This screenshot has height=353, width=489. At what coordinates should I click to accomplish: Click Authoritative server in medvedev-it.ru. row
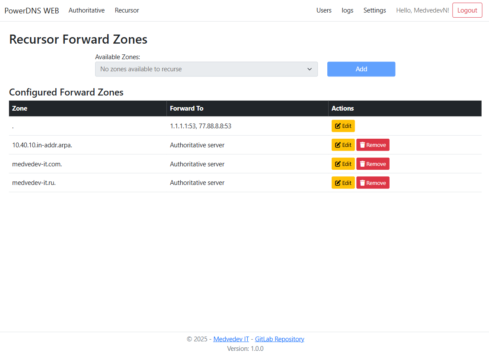tap(197, 183)
